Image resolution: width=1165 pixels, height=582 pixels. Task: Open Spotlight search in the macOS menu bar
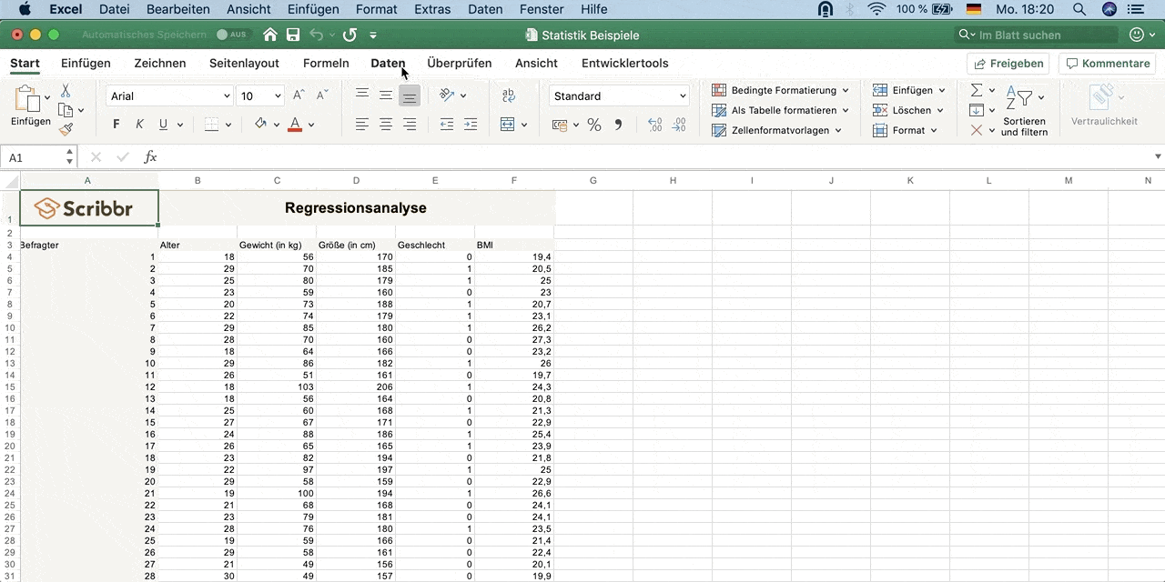tap(1079, 9)
